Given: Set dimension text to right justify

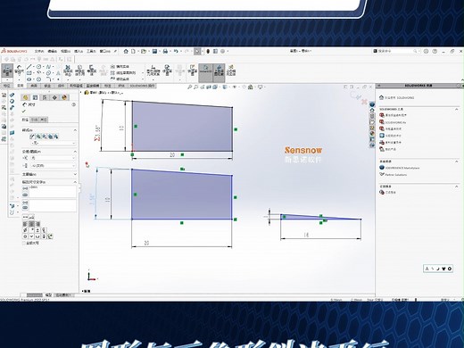Looking at the screenshot, I should (x=37, y=224).
